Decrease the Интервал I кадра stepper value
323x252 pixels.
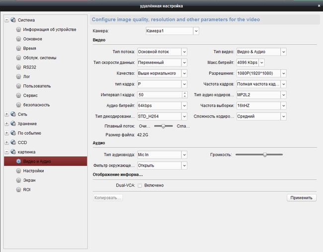(x=185, y=97)
